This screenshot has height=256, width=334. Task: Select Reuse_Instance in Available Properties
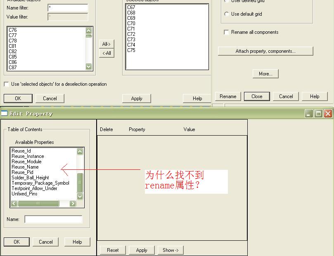[x=28, y=156]
